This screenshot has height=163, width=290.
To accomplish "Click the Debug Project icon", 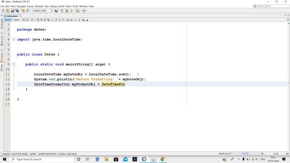I will pyautogui.click(x=77, y=11).
